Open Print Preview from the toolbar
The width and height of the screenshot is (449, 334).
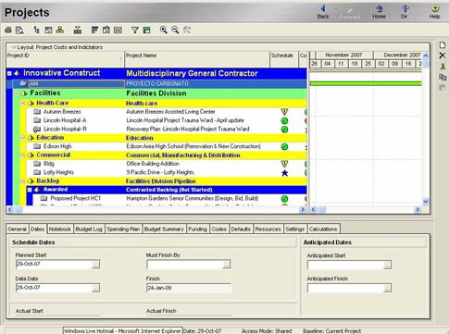19,30
